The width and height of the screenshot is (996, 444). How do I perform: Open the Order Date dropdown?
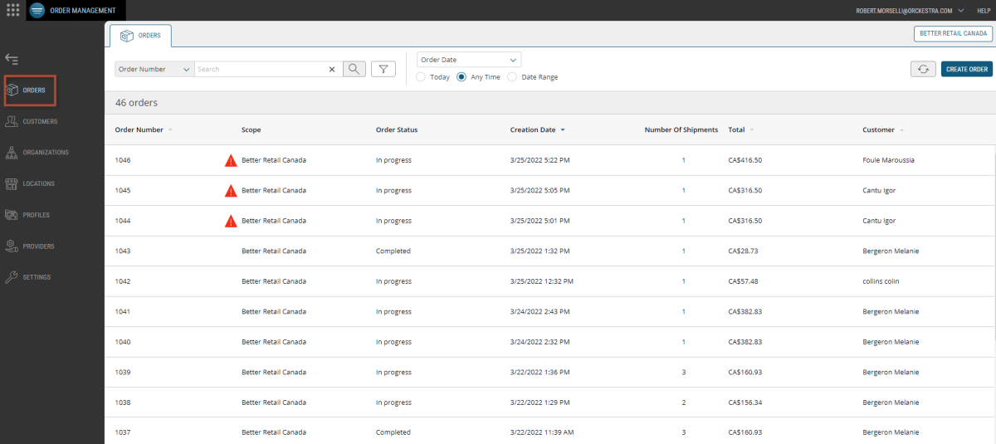(468, 60)
